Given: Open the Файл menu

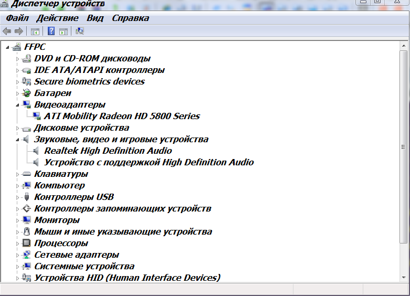Looking at the screenshot, I should (x=17, y=18).
